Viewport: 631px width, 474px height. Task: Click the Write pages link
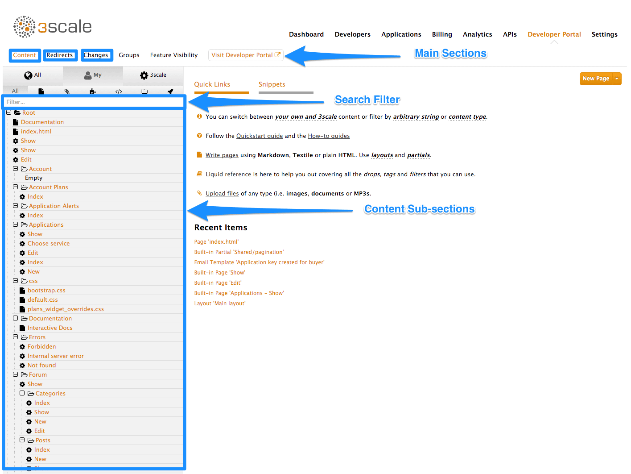tap(222, 155)
